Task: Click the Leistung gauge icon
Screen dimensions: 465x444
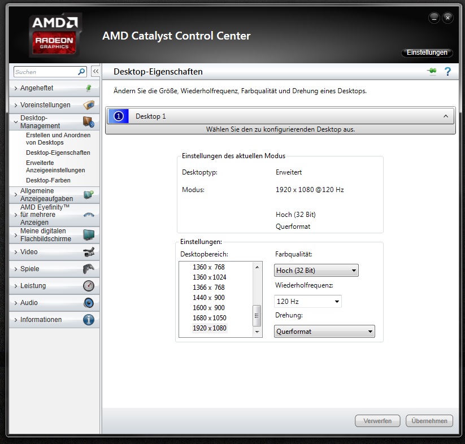Action: 89,286
